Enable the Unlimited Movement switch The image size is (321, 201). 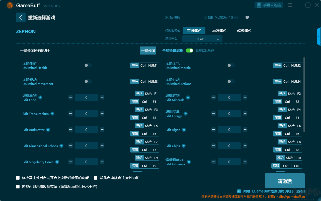[88, 81]
